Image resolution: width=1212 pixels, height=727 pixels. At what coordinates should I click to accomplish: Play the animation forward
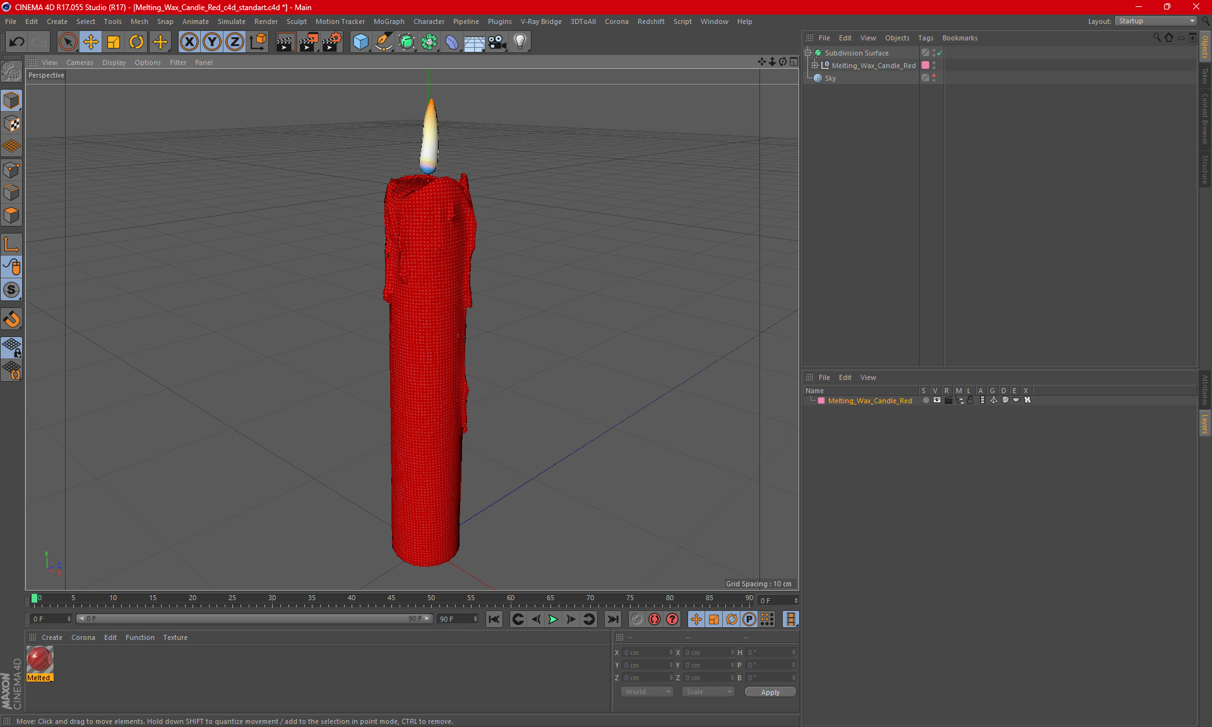pyautogui.click(x=553, y=619)
